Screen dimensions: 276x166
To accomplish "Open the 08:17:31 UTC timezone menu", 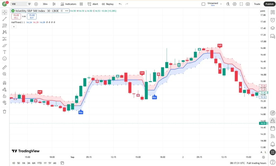I will click(x=237, y=163).
